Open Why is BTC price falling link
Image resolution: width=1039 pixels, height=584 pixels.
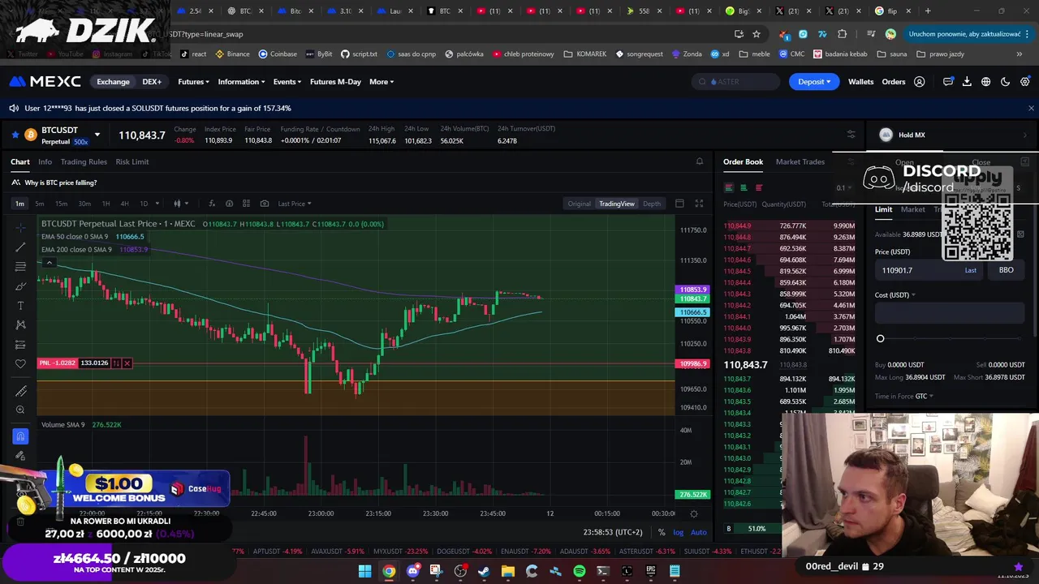[61, 182]
